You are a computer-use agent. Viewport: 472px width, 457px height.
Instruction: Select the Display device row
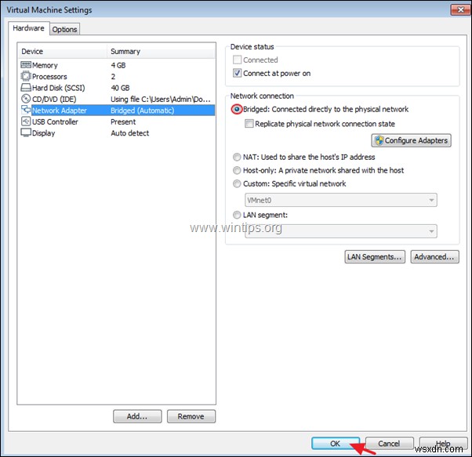click(x=118, y=133)
